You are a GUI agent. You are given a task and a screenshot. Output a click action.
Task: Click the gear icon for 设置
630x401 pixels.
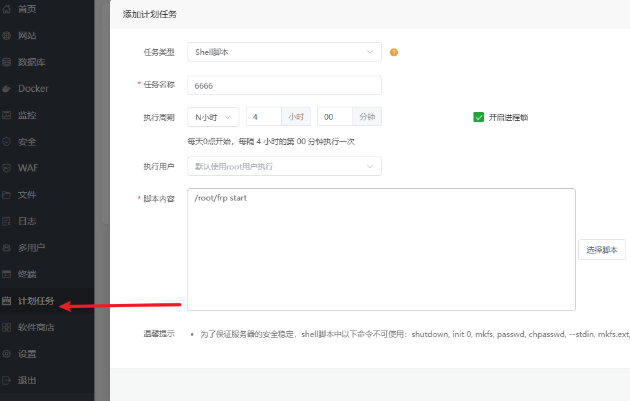[7, 354]
